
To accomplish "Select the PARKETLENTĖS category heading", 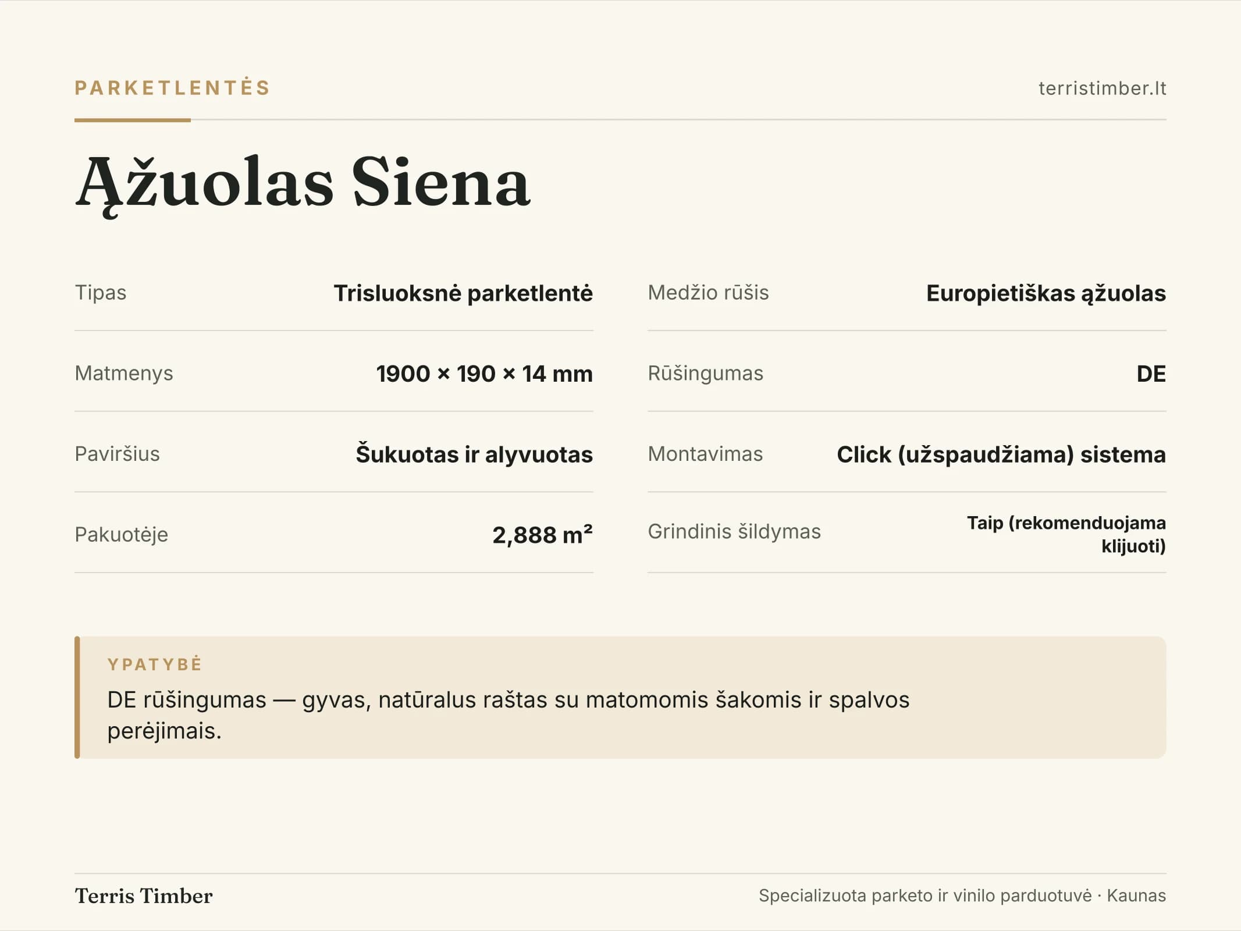I will point(173,88).
